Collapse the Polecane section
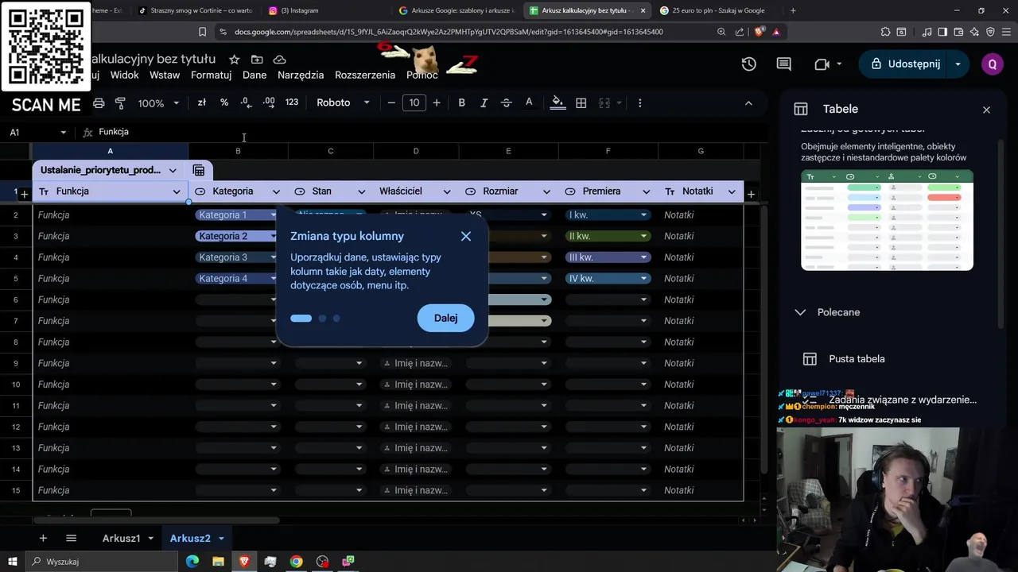 click(800, 312)
